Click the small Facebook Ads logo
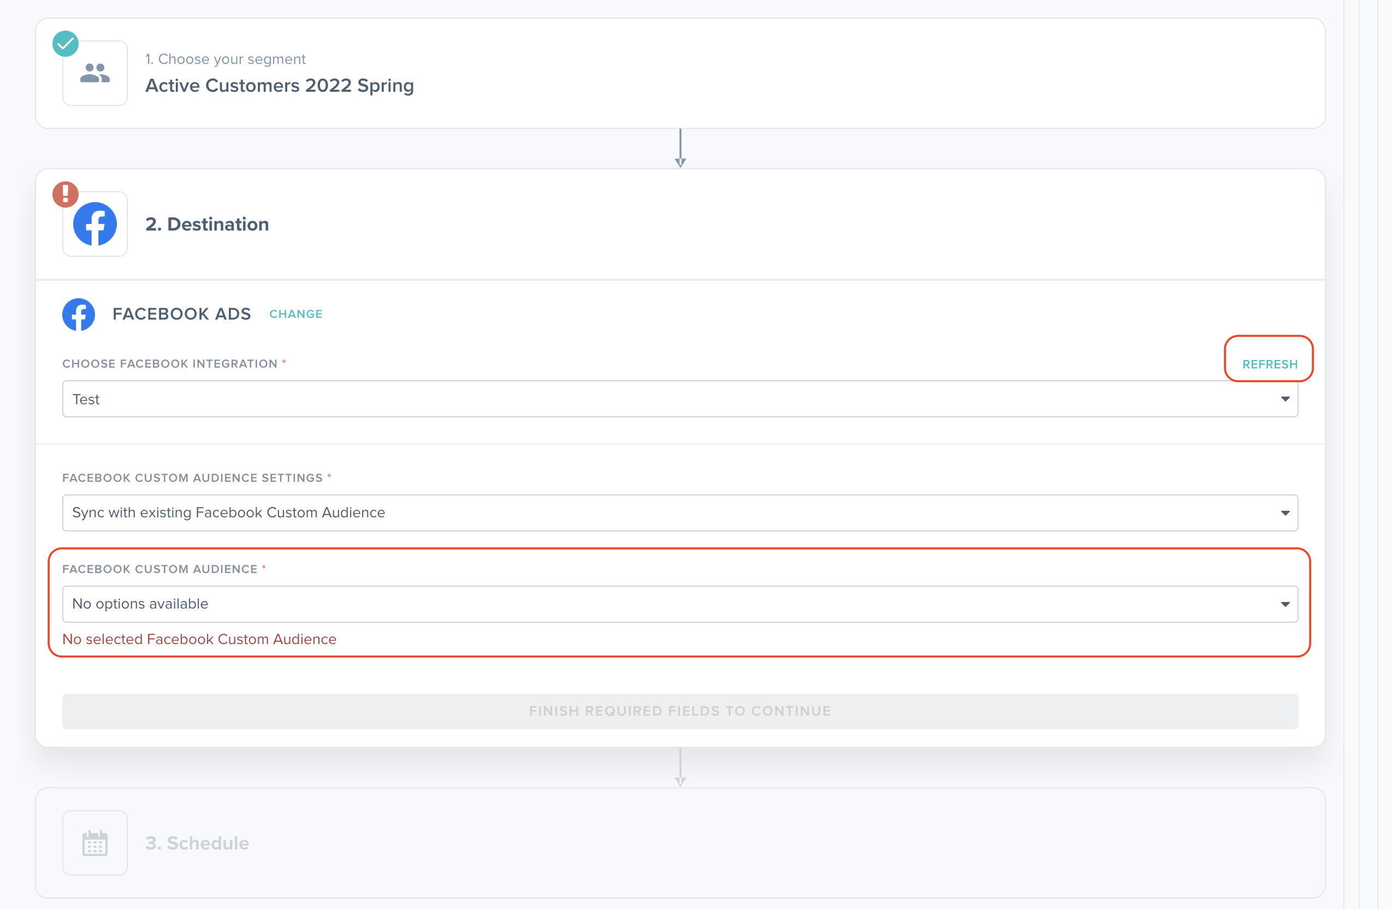Viewport: 1392px width, 909px height. 79,315
